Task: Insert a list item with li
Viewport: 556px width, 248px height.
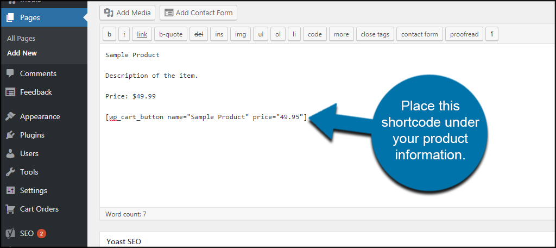Action: pos(294,34)
